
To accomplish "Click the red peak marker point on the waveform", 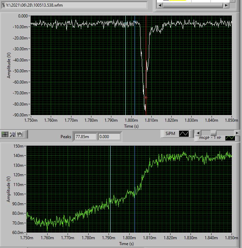I will (146, 98).
